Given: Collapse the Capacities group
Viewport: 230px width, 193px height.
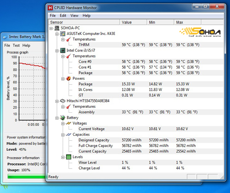Looking at the screenshot, I should [x=63, y=135].
